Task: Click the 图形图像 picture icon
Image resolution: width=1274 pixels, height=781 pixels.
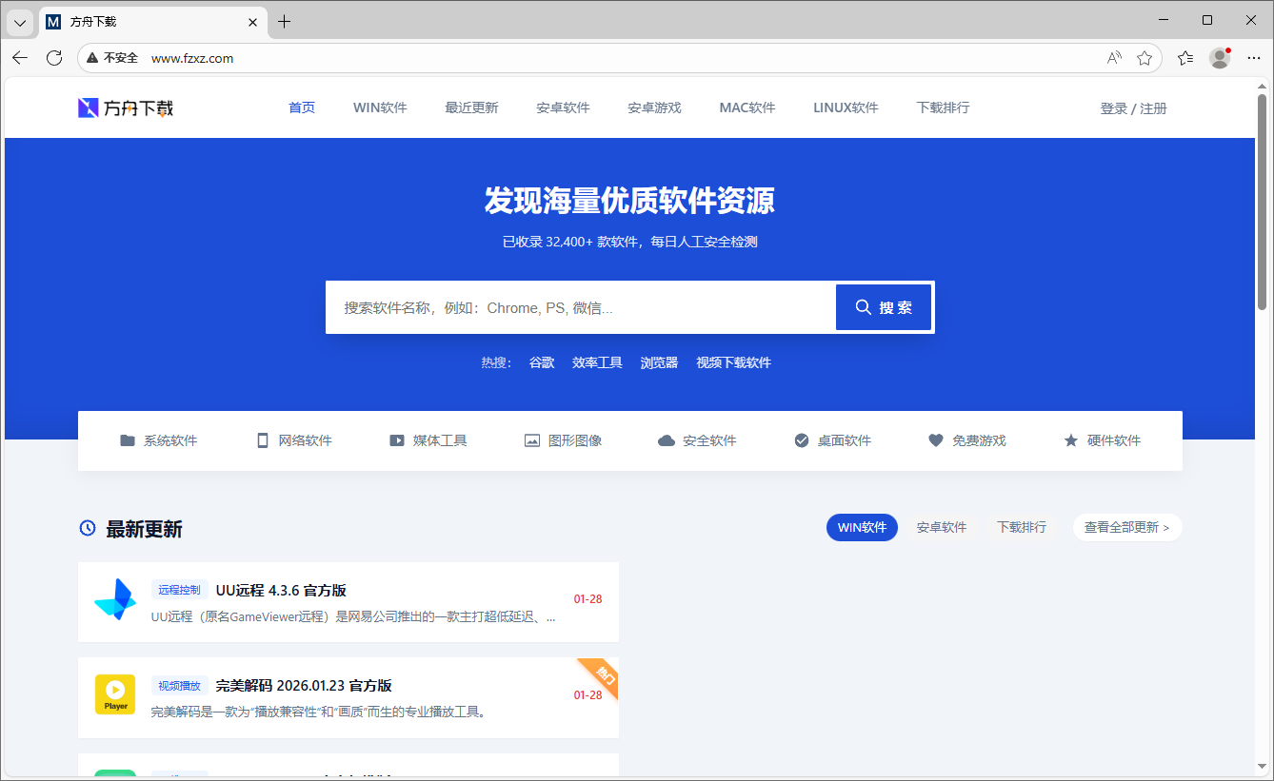Action: 531,440
